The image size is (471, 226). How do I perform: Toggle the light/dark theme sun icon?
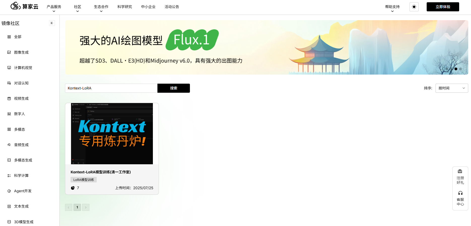point(414,7)
